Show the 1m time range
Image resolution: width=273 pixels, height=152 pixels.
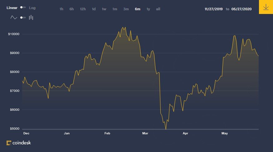[x=115, y=9]
